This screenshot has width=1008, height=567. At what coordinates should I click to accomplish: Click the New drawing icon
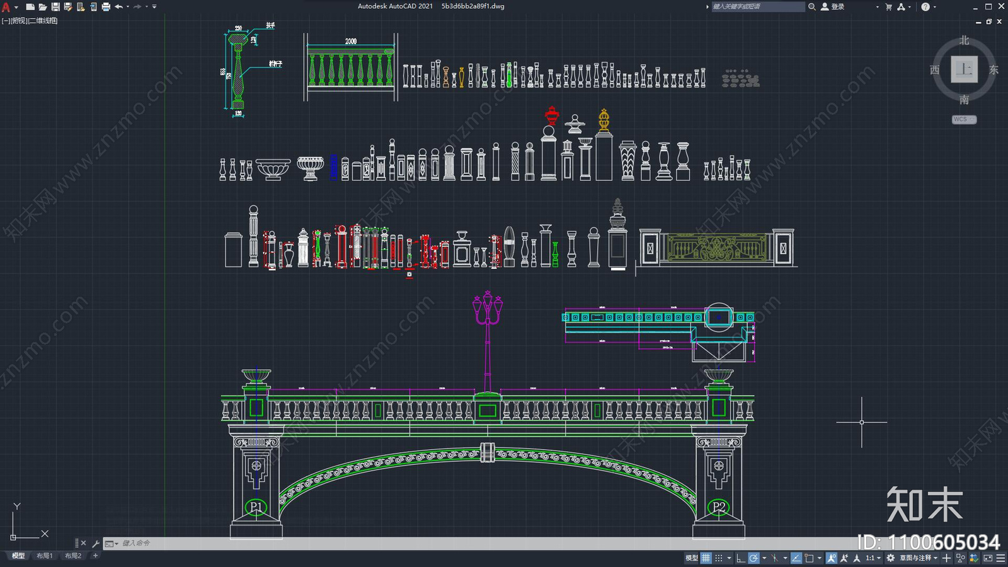pyautogui.click(x=30, y=7)
